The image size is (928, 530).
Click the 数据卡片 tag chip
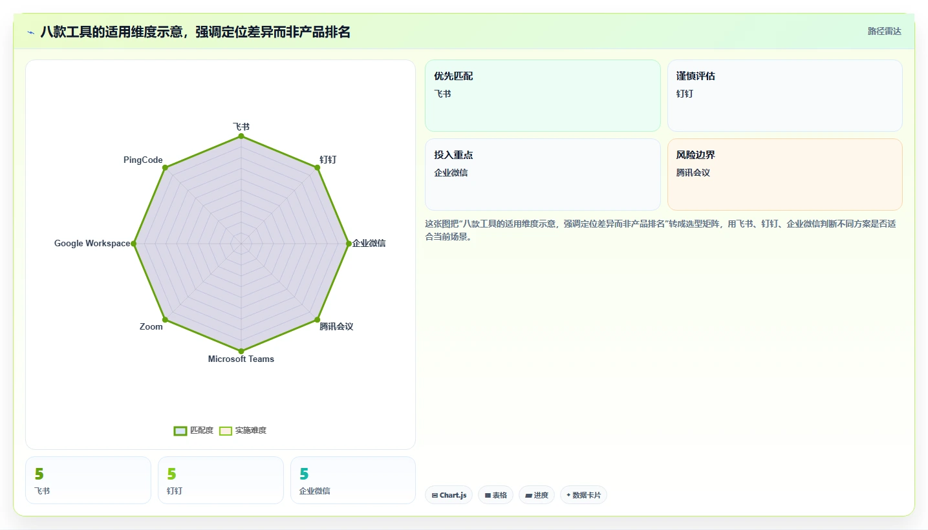point(583,495)
